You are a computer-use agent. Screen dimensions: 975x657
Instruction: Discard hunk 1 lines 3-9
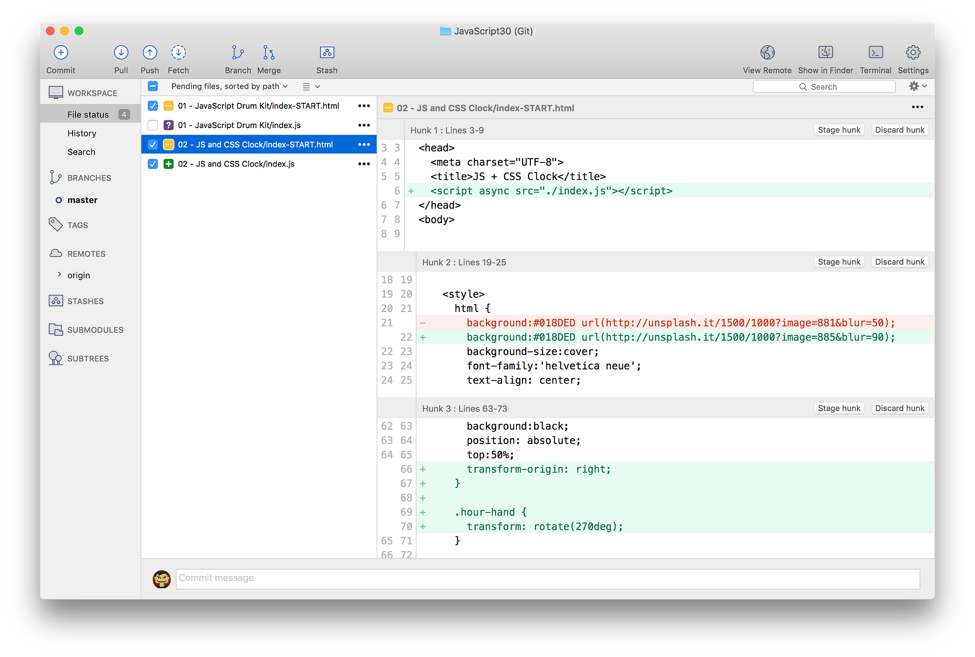point(899,130)
